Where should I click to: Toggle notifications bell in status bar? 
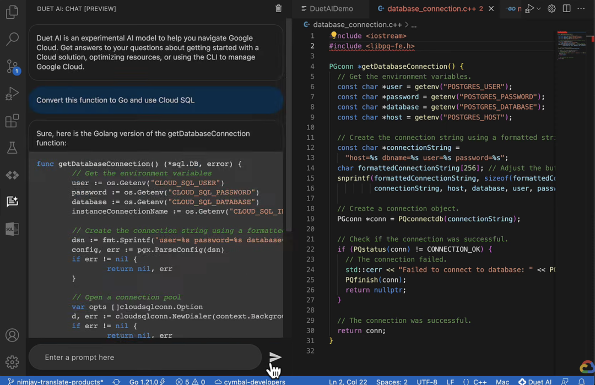[x=581, y=381]
